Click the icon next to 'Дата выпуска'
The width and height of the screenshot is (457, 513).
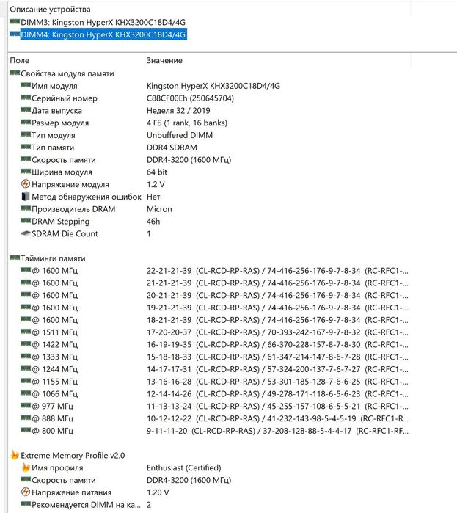coord(26,110)
